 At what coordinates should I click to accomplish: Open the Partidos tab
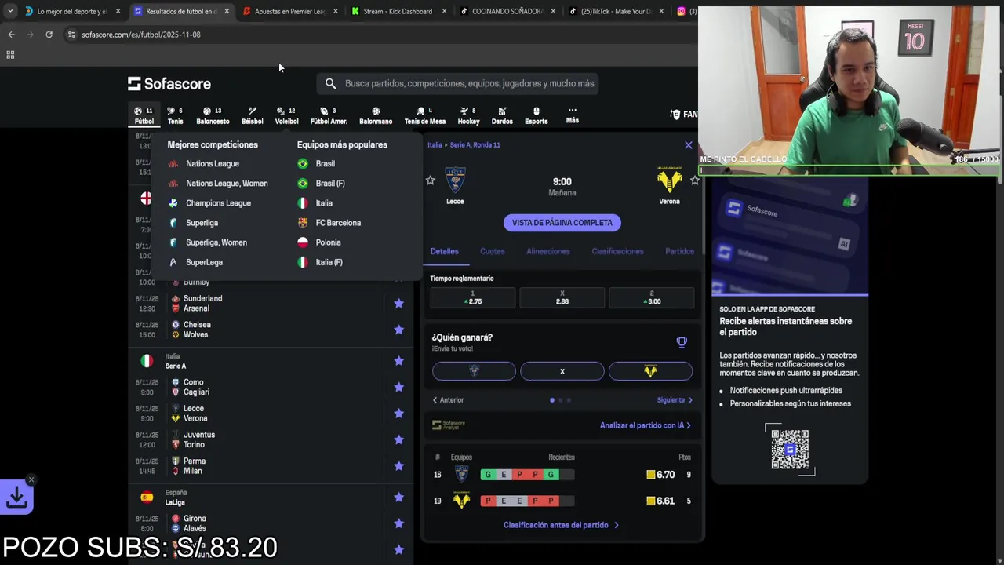pos(679,251)
